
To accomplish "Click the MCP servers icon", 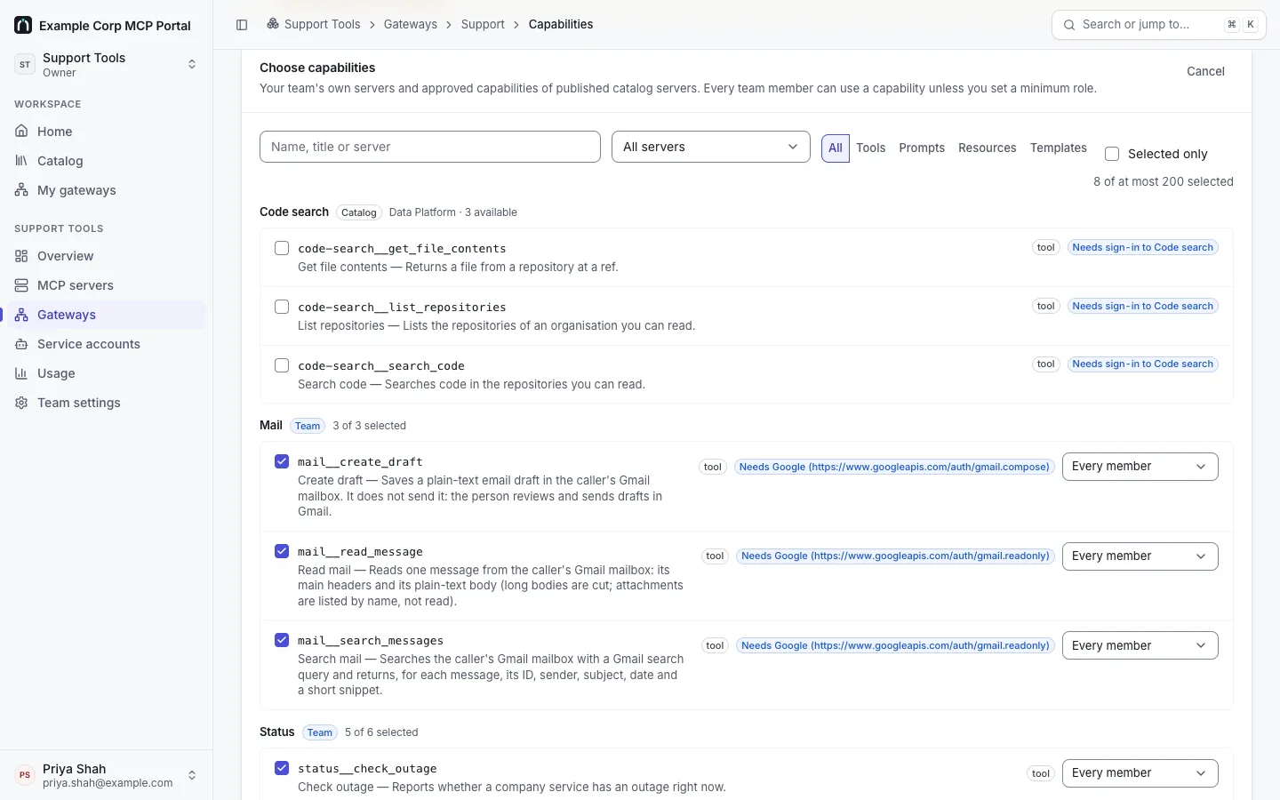I will [21, 285].
